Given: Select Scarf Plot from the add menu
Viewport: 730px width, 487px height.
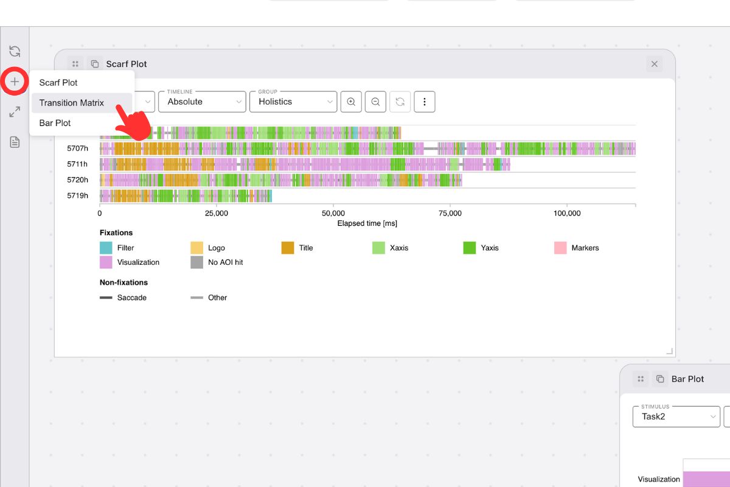Looking at the screenshot, I should [x=58, y=83].
